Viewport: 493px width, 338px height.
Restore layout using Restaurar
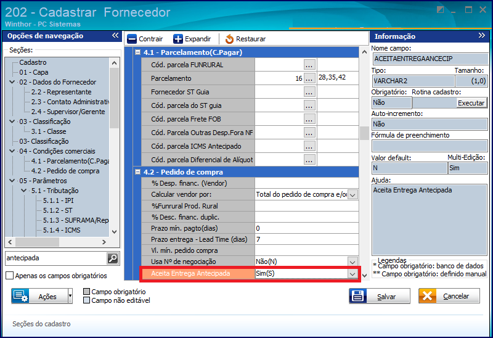245,39
